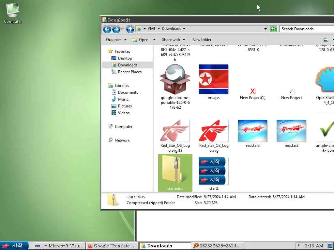Switch to Google Translate taskbar item
The width and height of the screenshot is (334, 250).
[x=112, y=246]
